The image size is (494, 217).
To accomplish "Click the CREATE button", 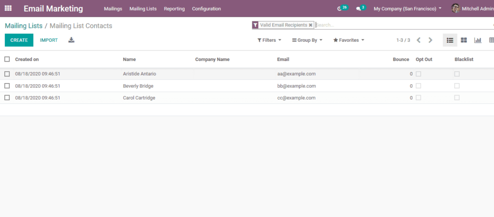I will click(x=19, y=40).
